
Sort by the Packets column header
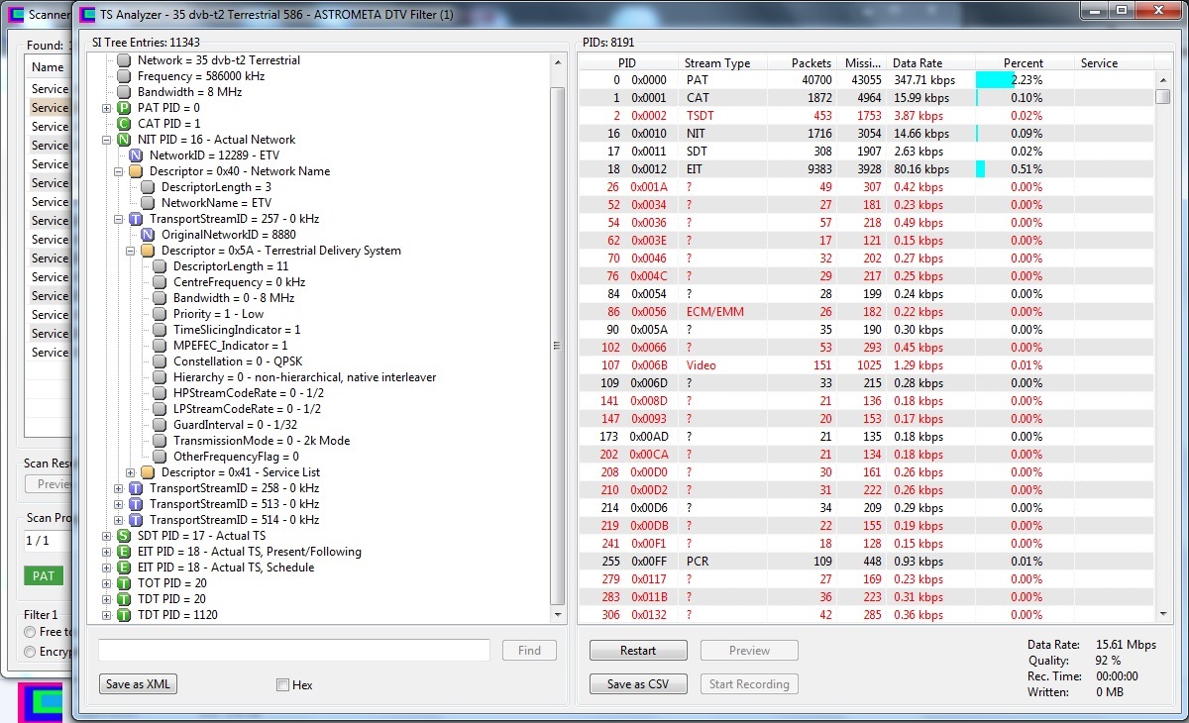803,62
